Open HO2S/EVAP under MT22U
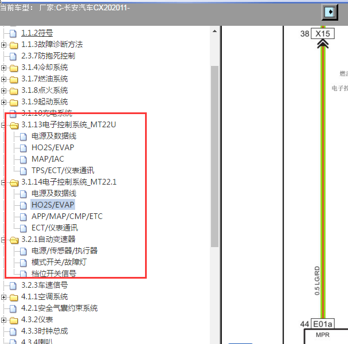348x344 pixels. 53,147
